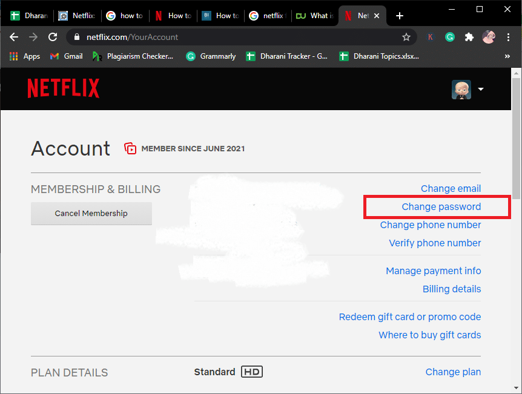Click the Cancel Membership button
This screenshot has height=394, width=522.
(91, 213)
